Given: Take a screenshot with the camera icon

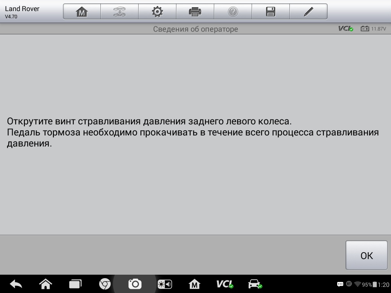Looking at the screenshot, I should [x=135, y=284].
